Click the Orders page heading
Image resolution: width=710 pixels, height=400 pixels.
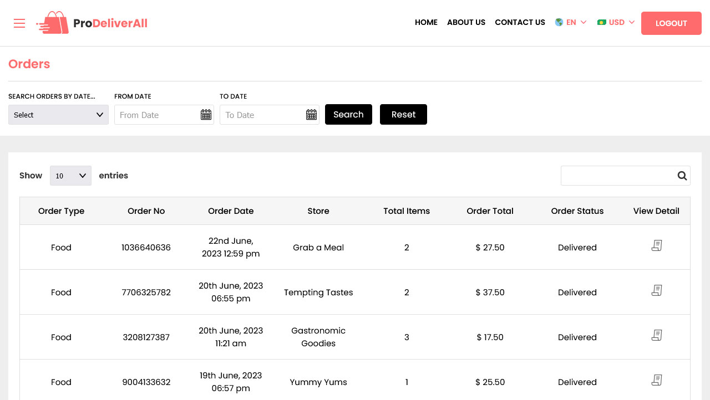(x=29, y=64)
